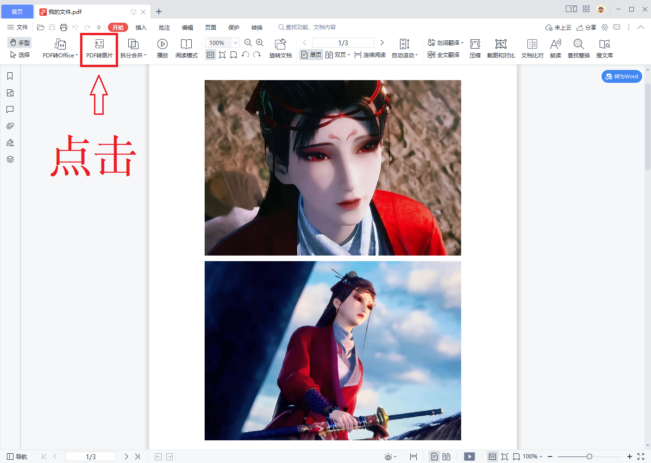The height and width of the screenshot is (463, 651).
Task: Switch to the 首页 home tab
Action: (17, 12)
